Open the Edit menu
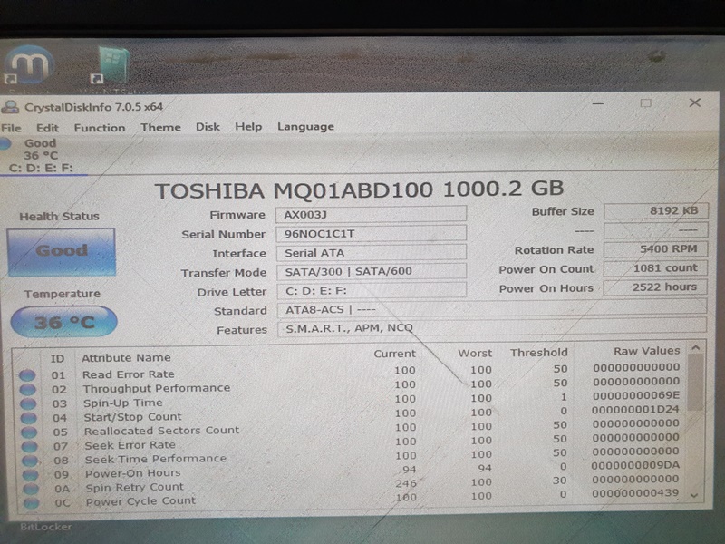 click(47, 128)
